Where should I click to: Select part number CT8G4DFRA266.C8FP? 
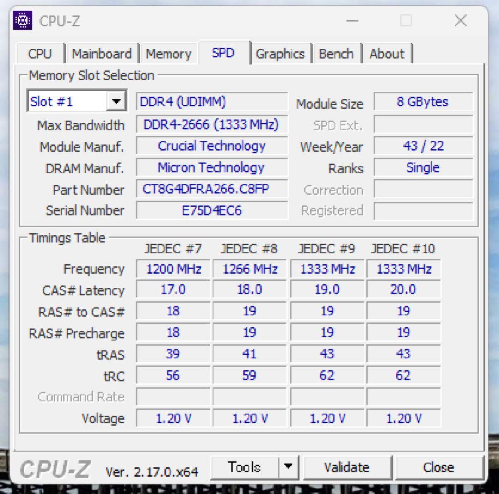point(212,189)
